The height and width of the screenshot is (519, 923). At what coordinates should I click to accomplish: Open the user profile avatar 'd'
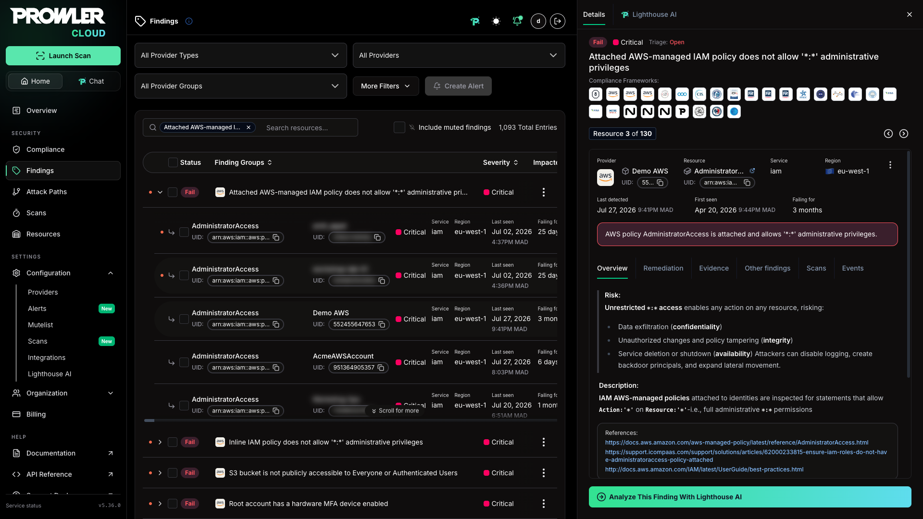(x=538, y=21)
